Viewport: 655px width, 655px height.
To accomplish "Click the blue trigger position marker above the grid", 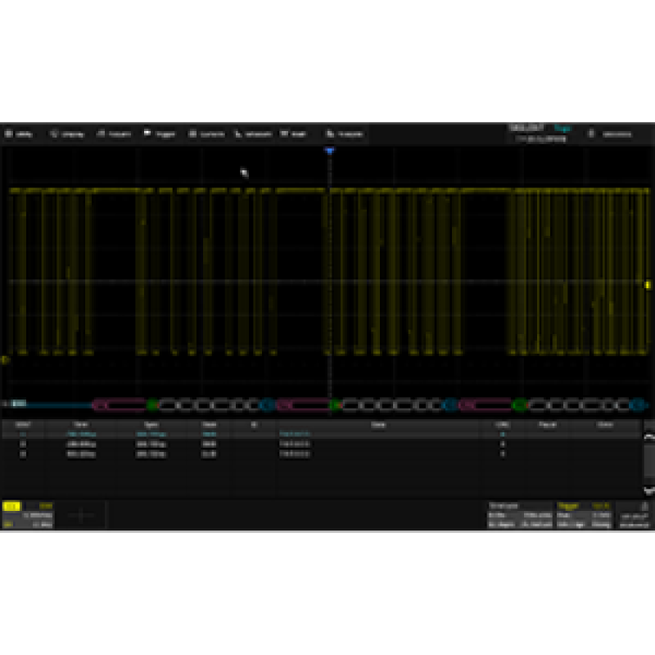I will (329, 152).
